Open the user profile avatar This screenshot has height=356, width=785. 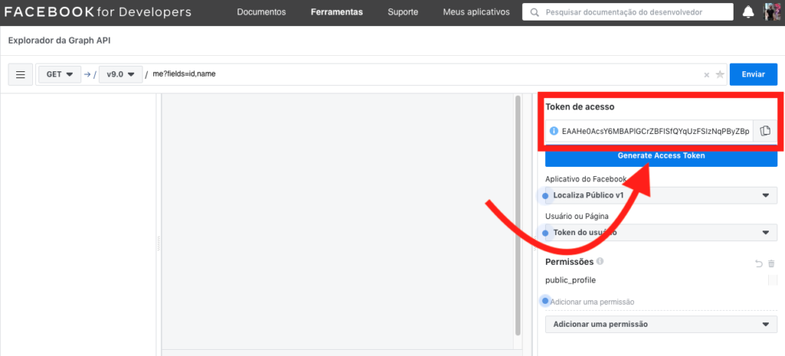tap(771, 12)
